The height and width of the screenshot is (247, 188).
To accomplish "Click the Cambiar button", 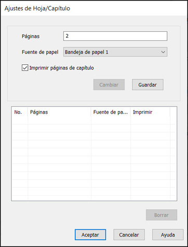I will pyautogui.click(x=109, y=85).
